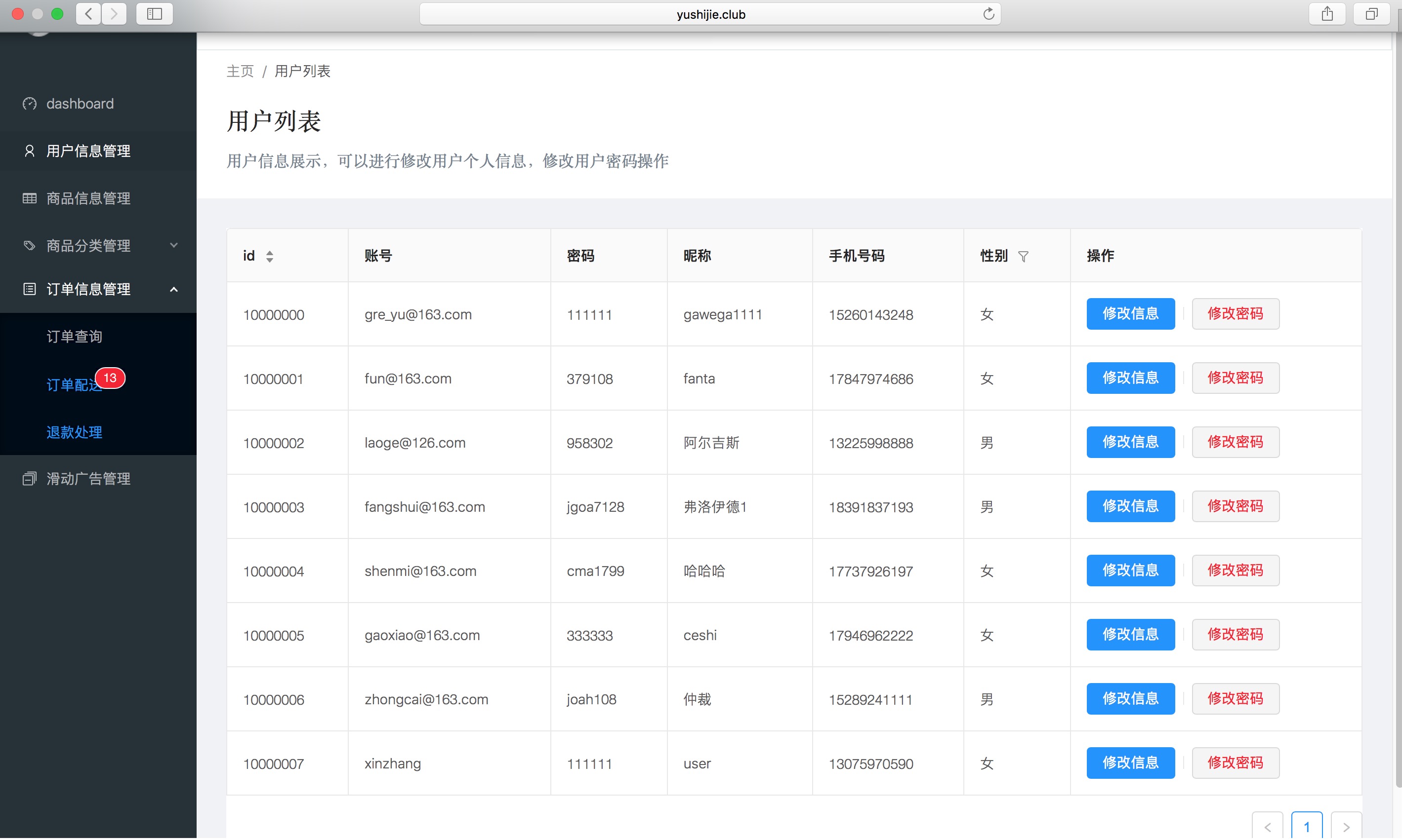Click the Safari page reload icon
1402x839 pixels.
pos(988,14)
